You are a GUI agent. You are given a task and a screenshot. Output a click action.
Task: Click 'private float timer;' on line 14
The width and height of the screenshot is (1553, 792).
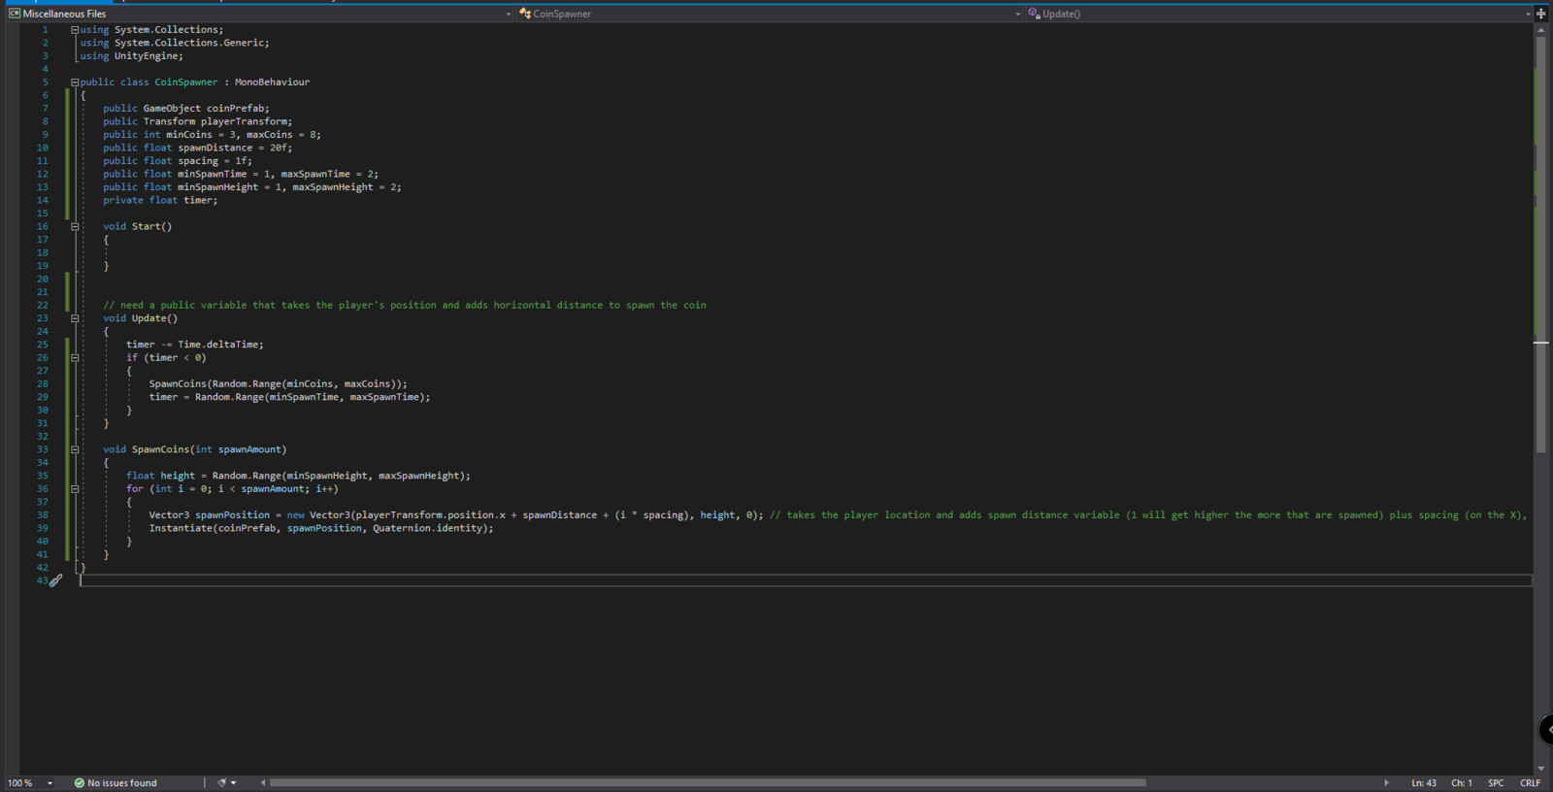160,200
